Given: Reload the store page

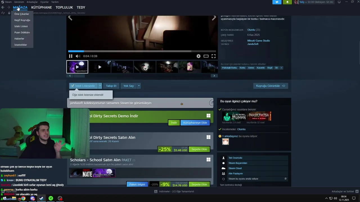Looking at the screenshot, I should (3, 13).
